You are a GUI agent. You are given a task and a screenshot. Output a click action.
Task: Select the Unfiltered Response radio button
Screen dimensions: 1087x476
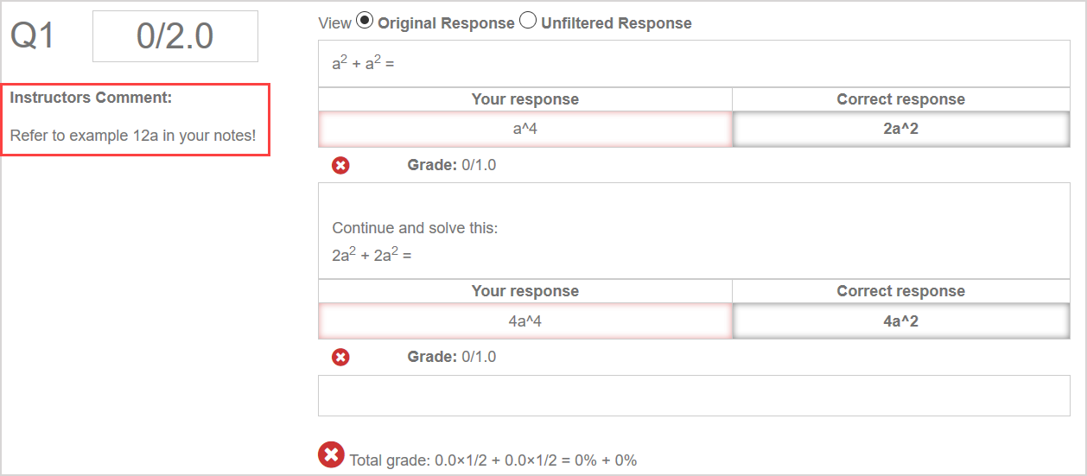click(528, 21)
